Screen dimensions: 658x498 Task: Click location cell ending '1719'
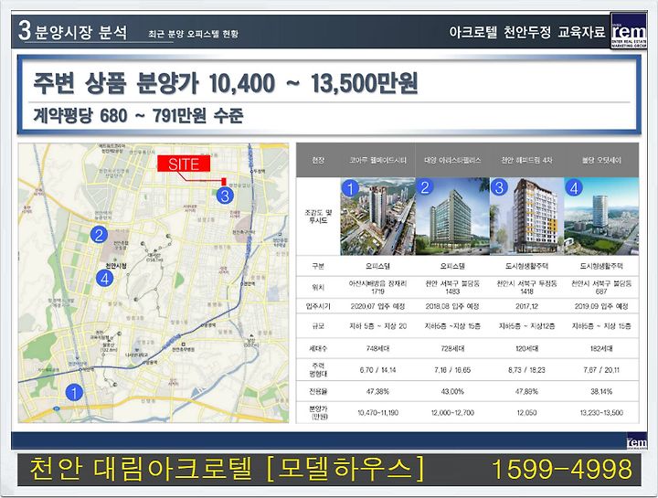coord(377,288)
